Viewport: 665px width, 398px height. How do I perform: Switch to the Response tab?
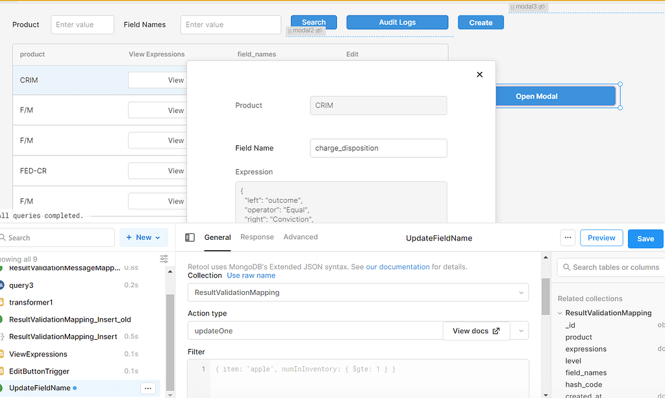[x=257, y=237]
